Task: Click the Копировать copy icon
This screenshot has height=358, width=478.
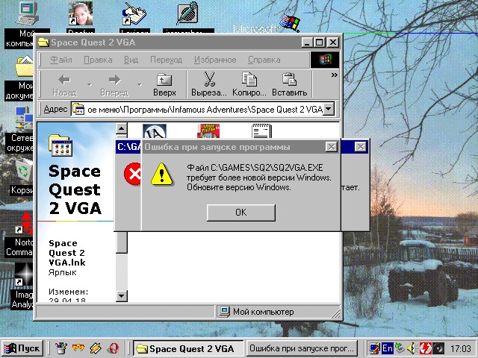Action: point(249,79)
